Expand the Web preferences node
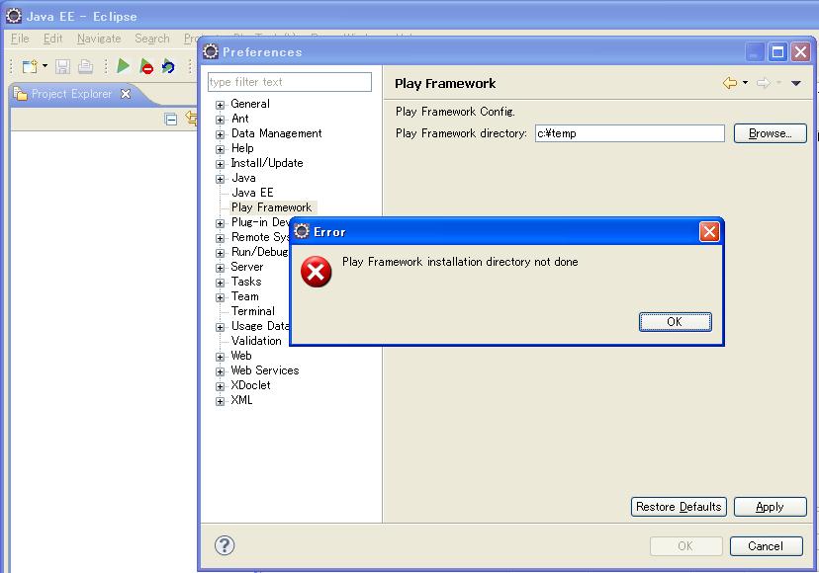Screen dimensions: 819x573 [220, 357]
